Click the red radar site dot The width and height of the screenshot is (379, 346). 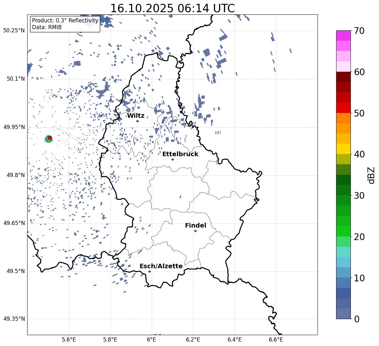tap(50, 138)
